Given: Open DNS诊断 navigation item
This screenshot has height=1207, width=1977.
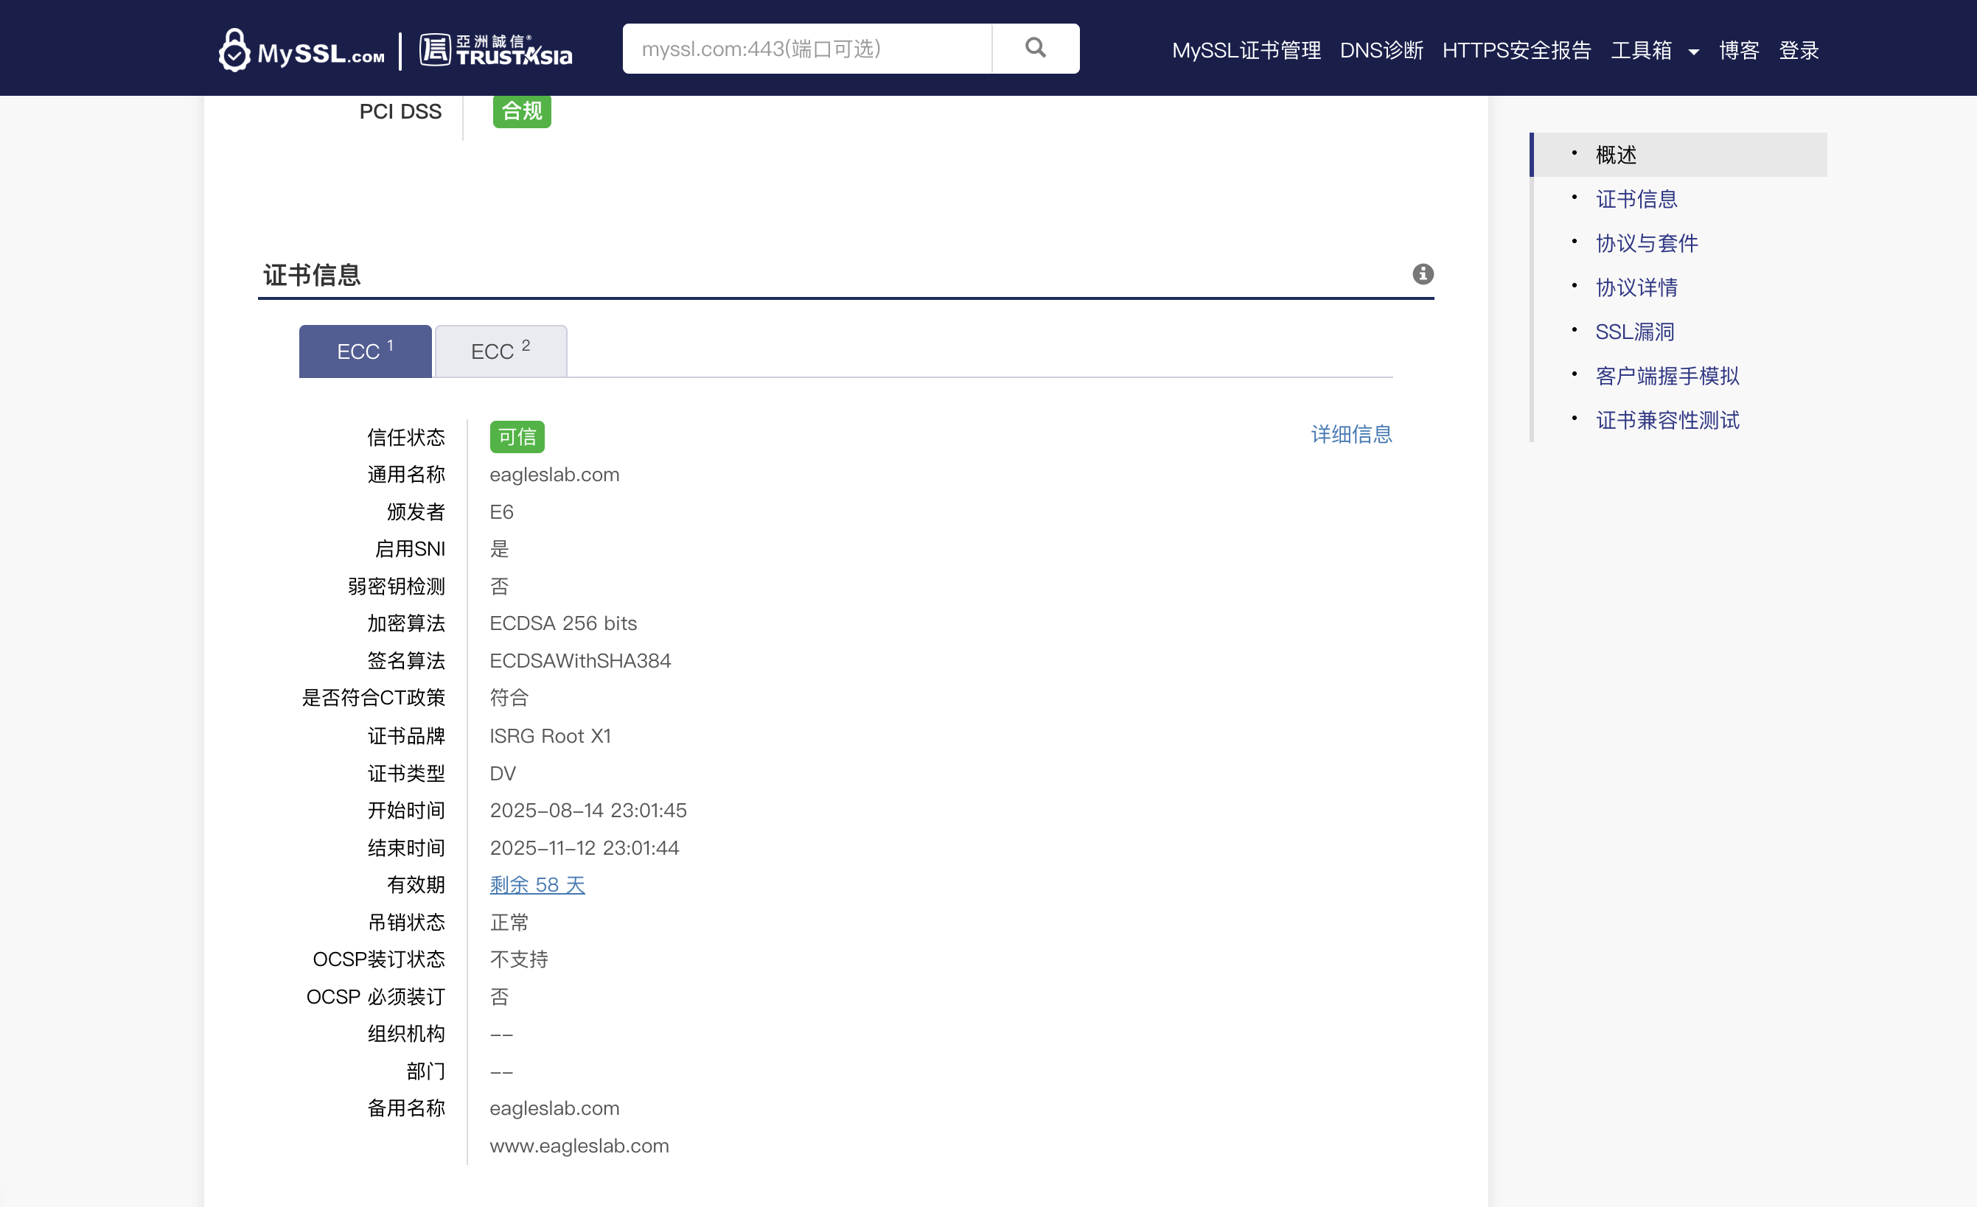Looking at the screenshot, I should pos(1381,51).
